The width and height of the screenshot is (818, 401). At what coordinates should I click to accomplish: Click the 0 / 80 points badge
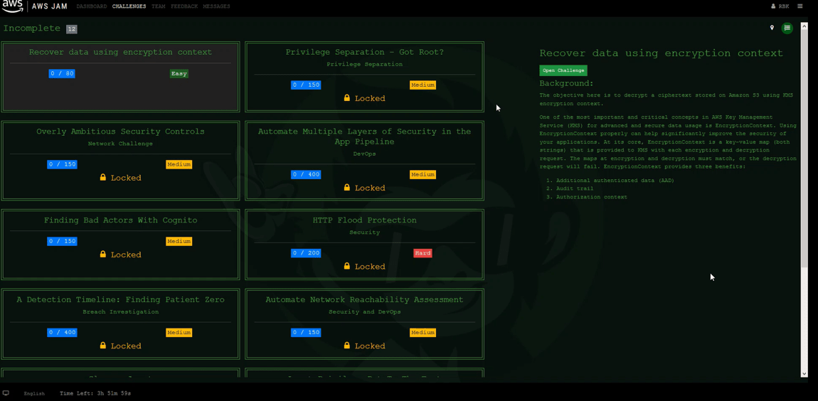(62, 73)
